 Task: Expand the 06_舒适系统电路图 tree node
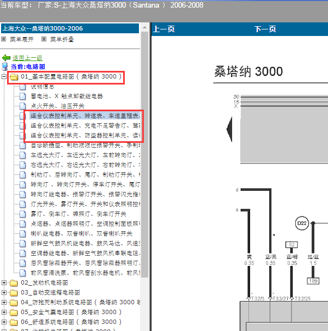[x=4, y=322]
